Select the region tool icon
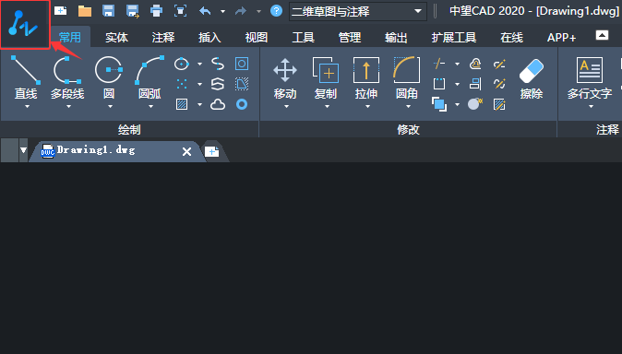 click(x=242, y=64)
